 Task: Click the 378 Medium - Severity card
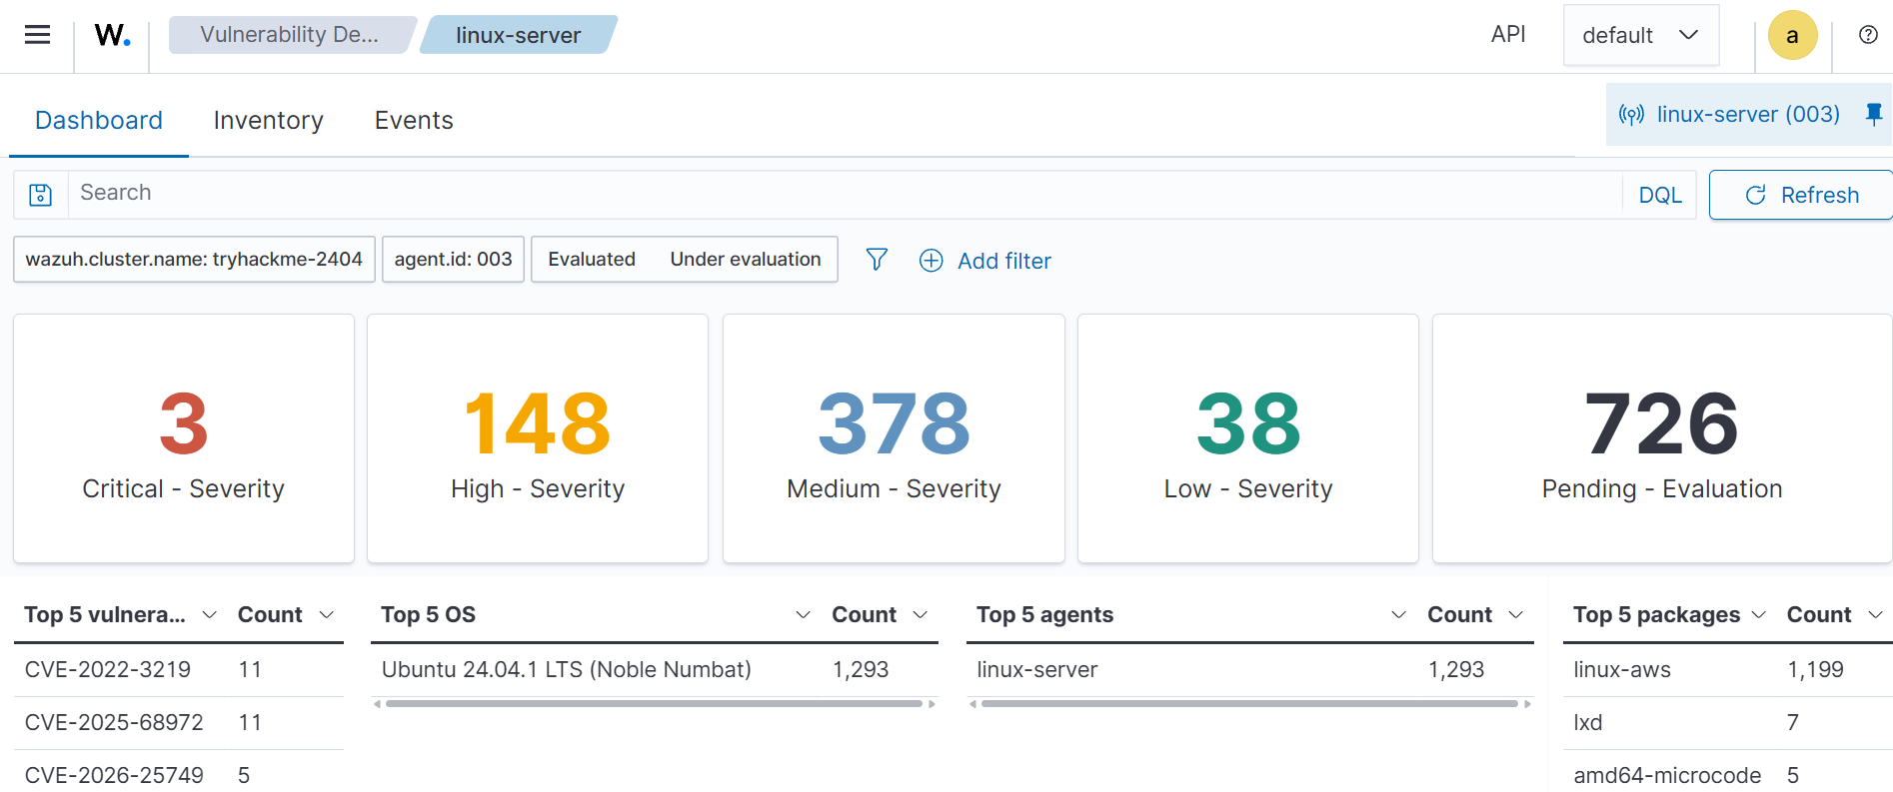(x=894, y=438)
